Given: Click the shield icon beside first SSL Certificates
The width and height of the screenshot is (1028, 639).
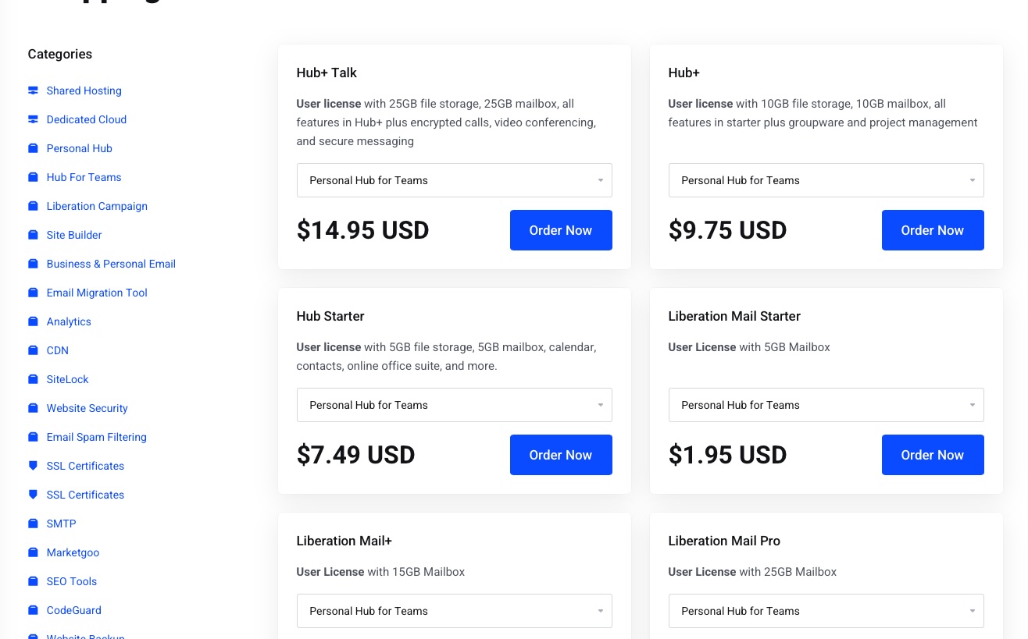Looking at the screenshot, I should click(33, 466).
